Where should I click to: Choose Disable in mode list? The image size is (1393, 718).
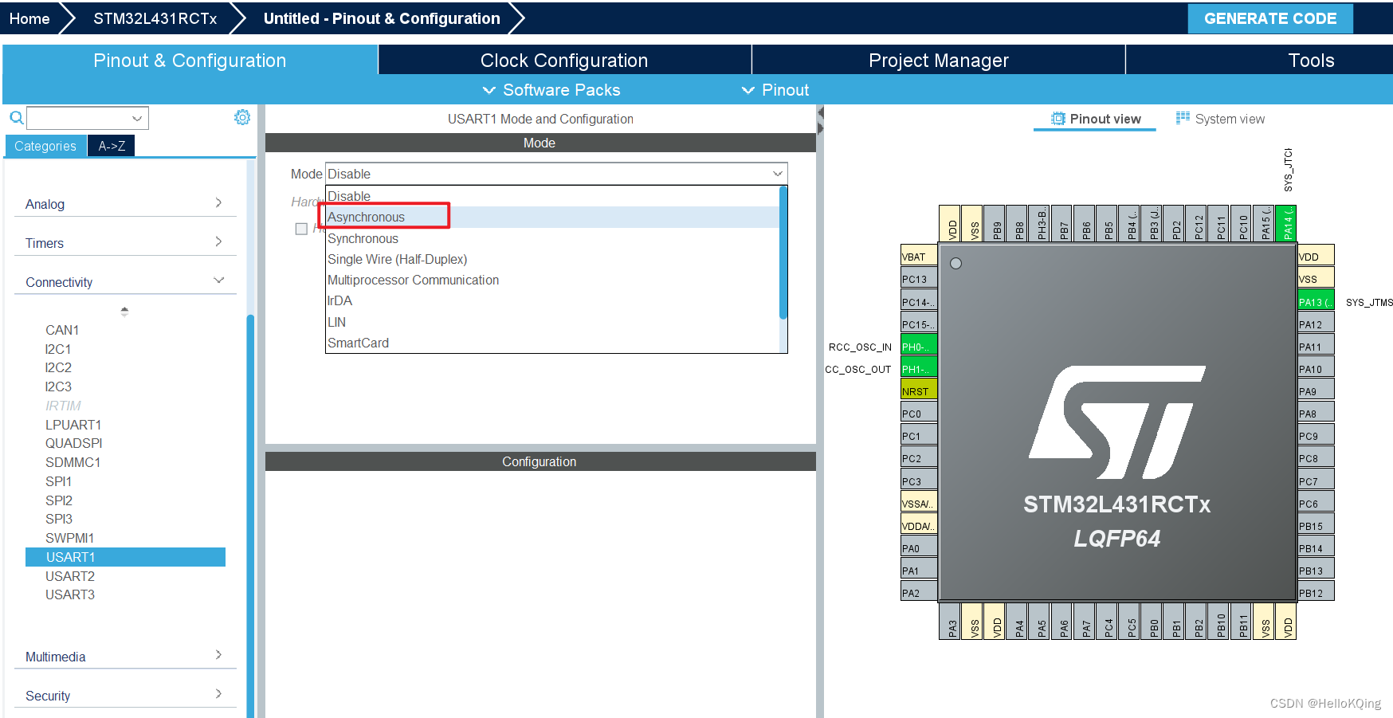pos(552,196)
